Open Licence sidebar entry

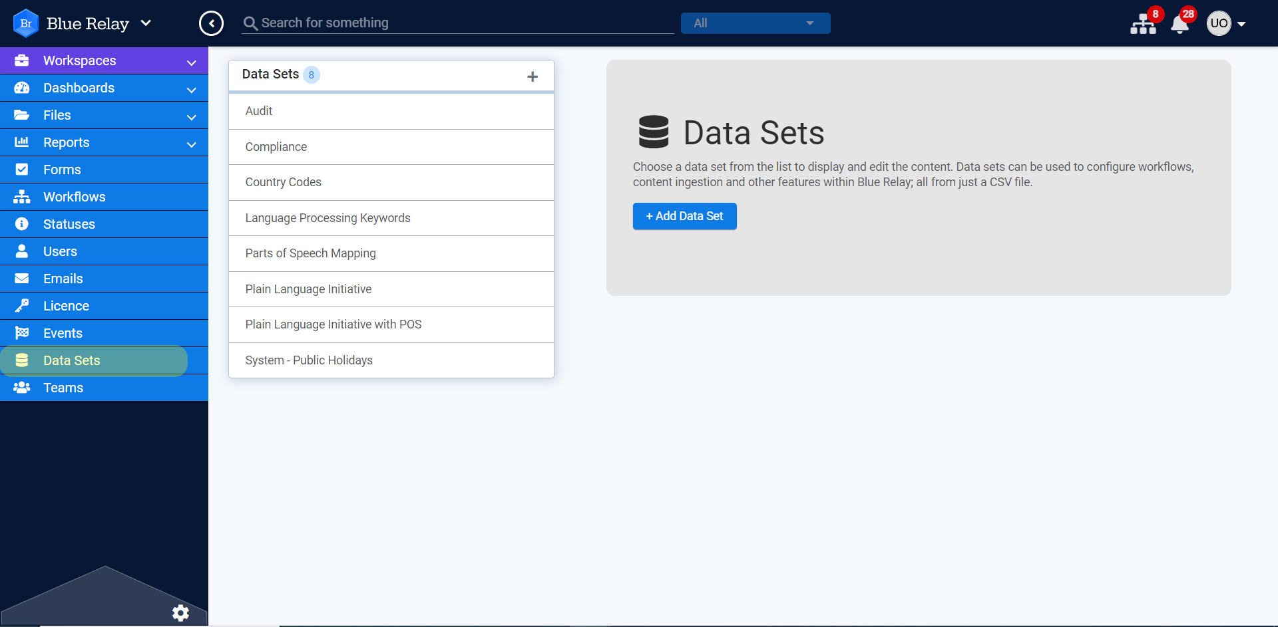coord(104,306)
